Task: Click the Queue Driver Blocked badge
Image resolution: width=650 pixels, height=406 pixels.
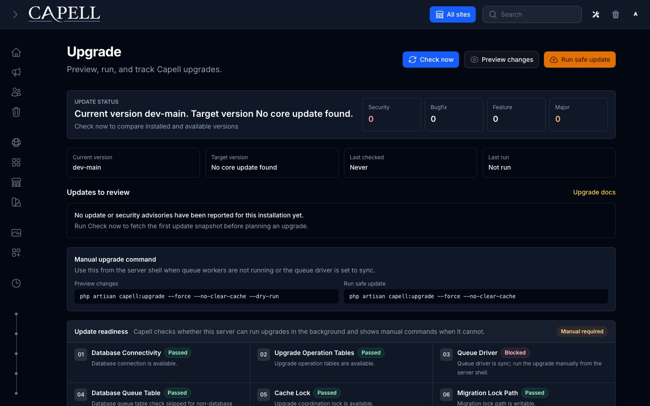Action: 515,353
